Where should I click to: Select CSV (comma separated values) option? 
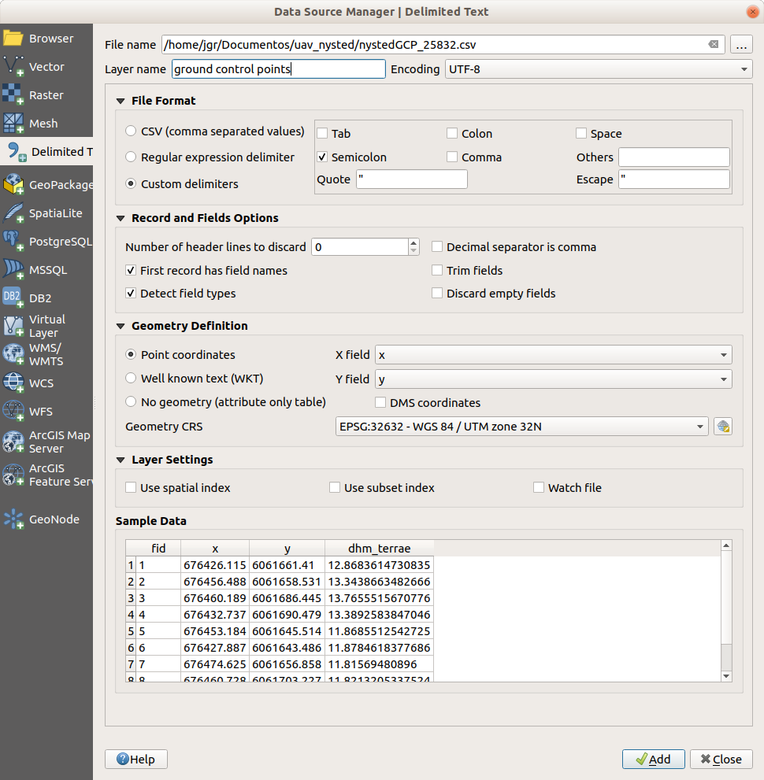pyautogui.click(x=131, y=131)
